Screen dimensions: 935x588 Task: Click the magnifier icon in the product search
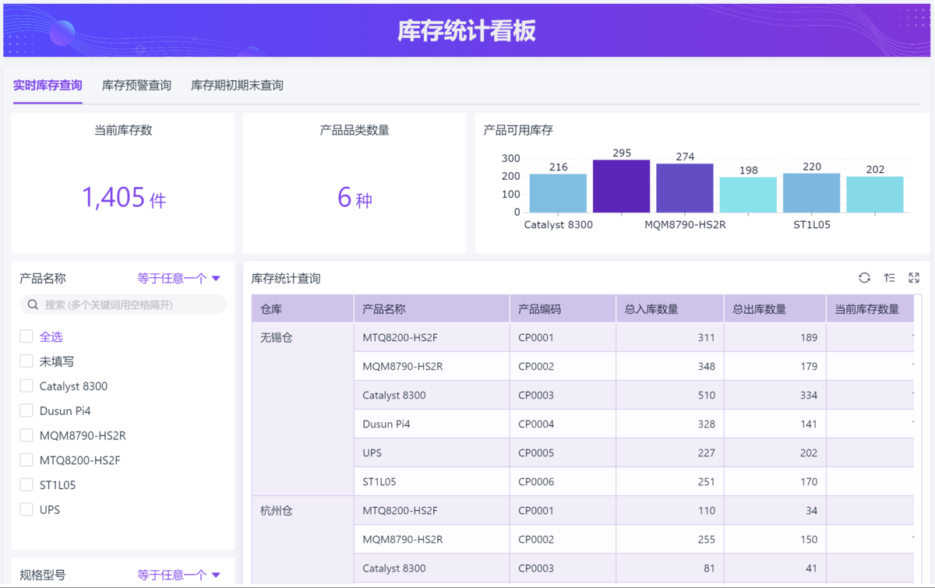point(33,305)
